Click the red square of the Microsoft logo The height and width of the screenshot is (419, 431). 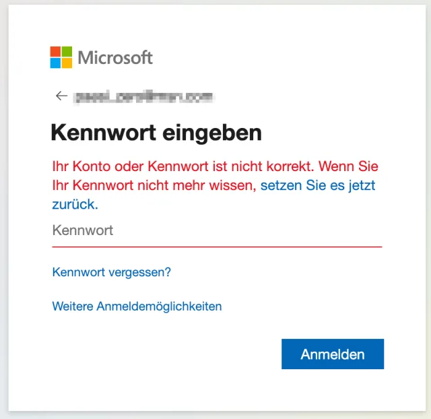(x=55, y=52)
